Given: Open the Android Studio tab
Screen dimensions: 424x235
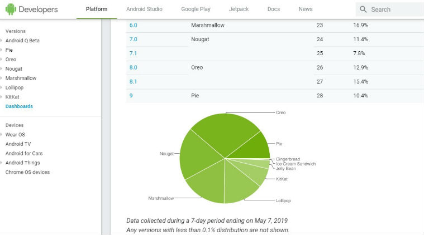Looking at the screenshot, I should (144, 9).
